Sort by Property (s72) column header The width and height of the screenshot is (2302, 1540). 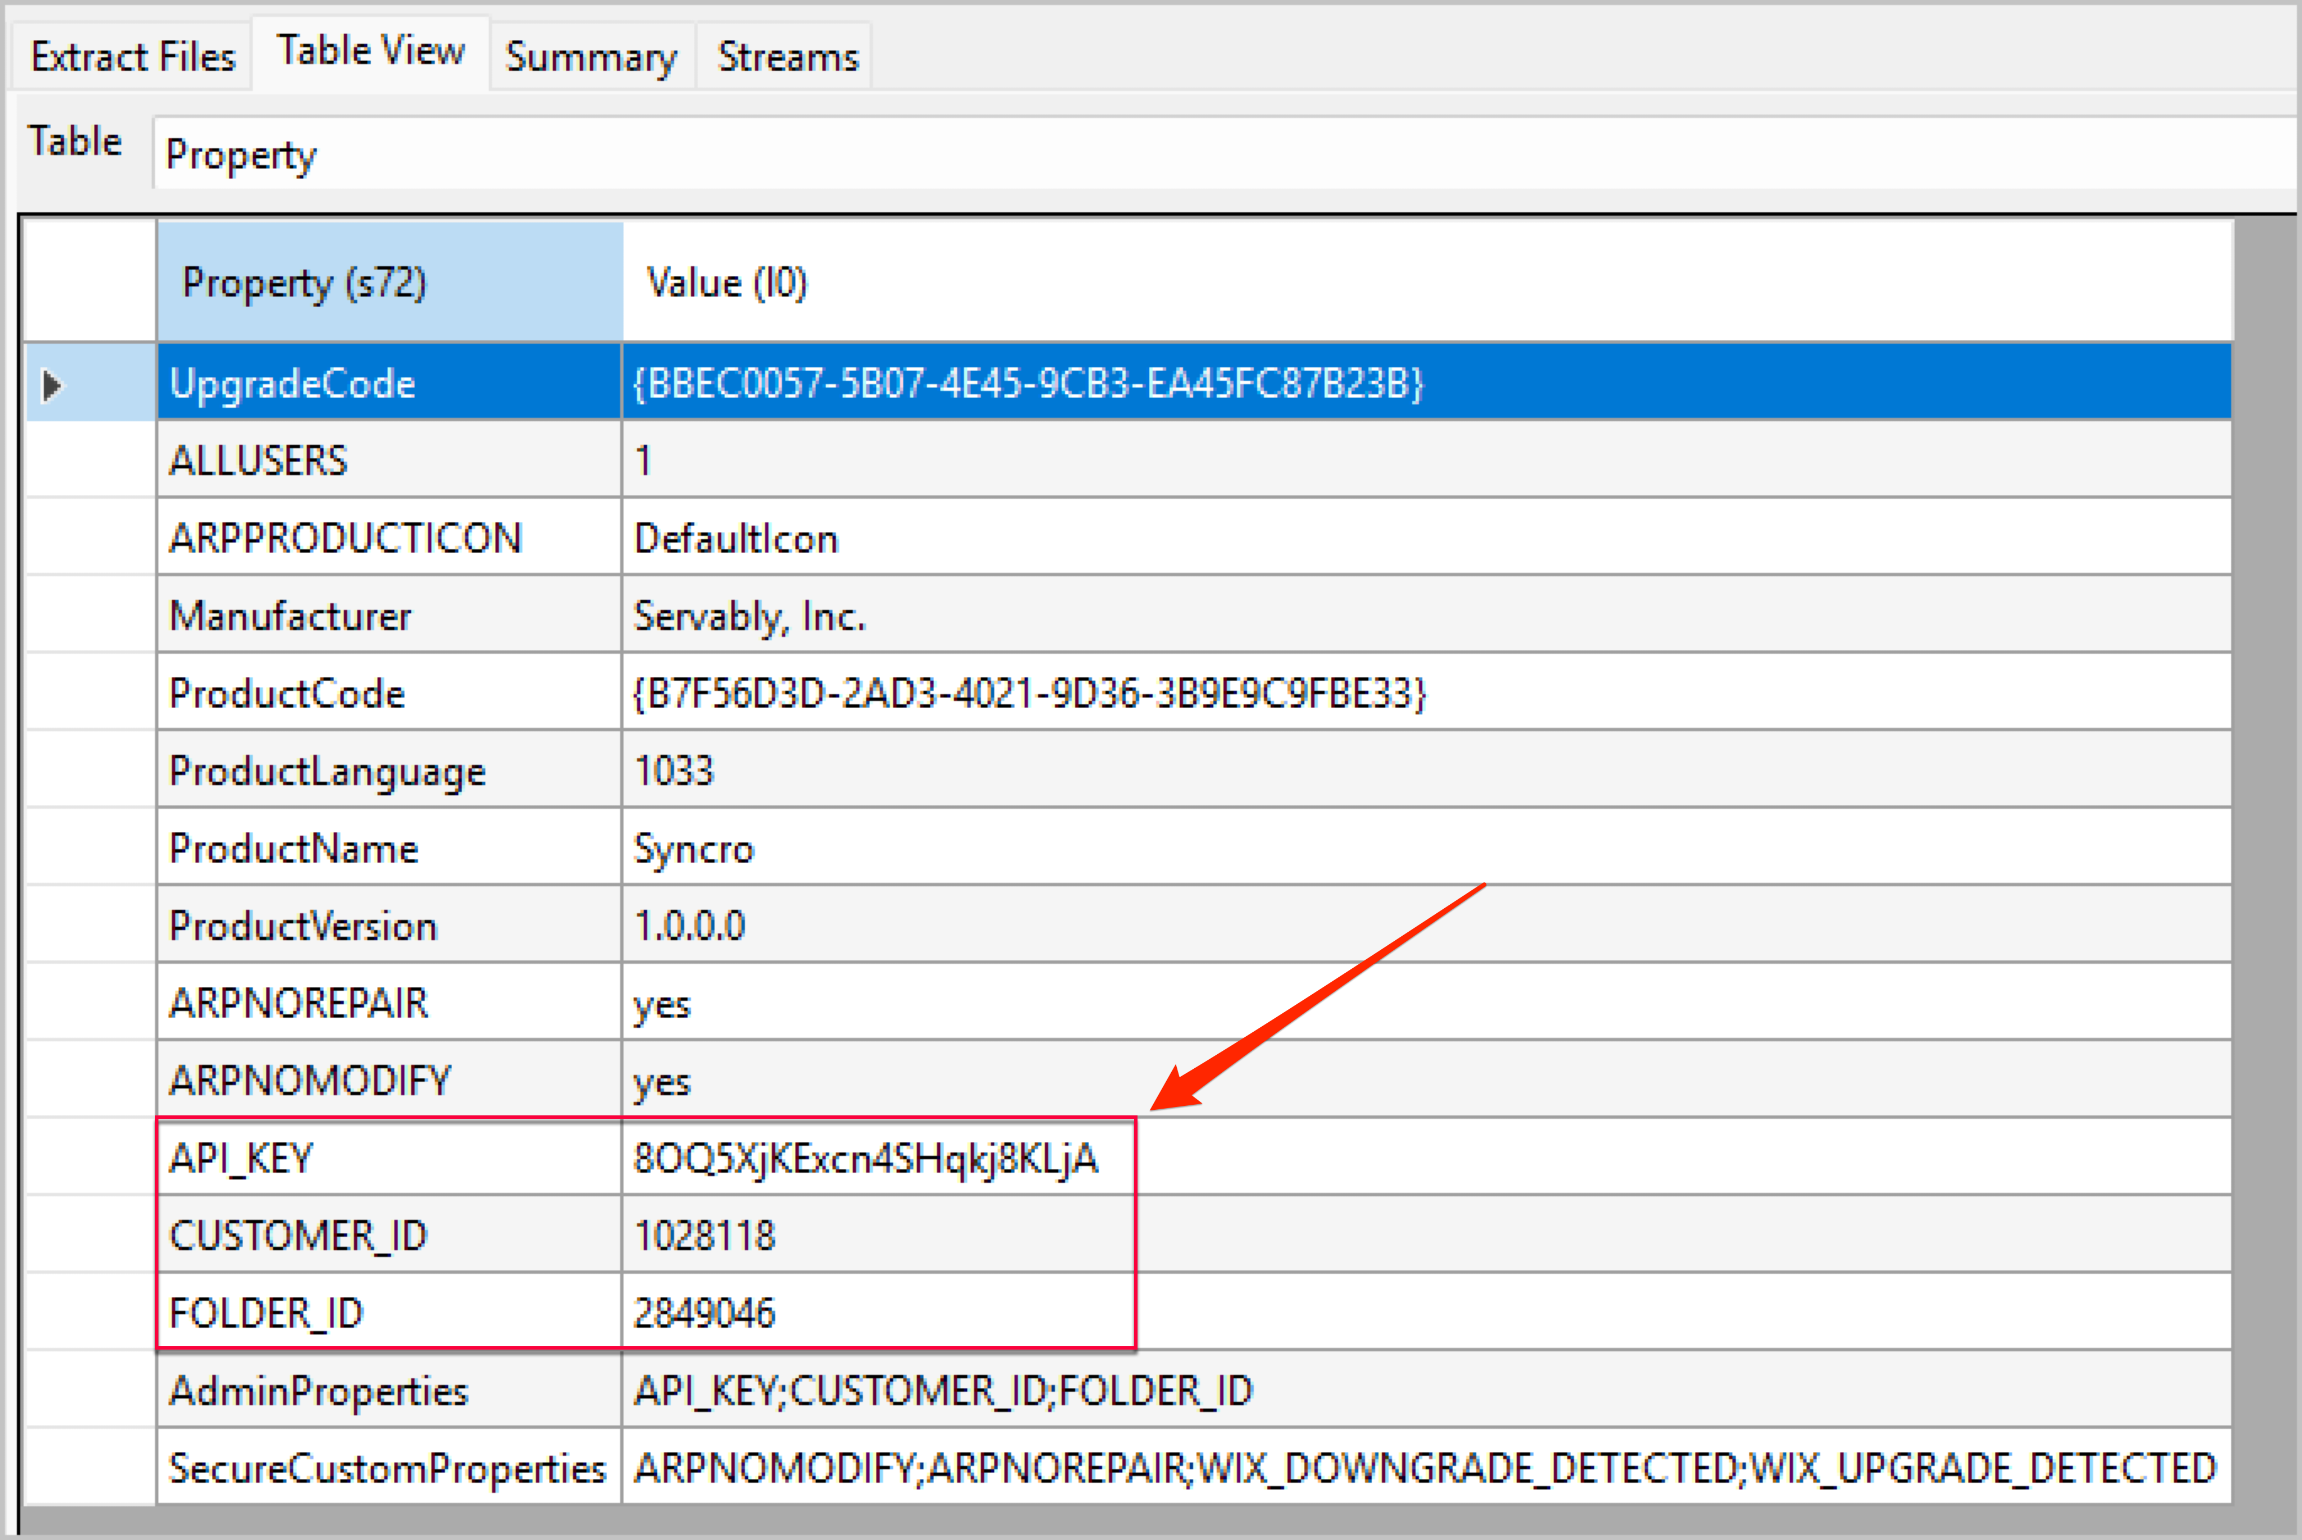point(389,283)
